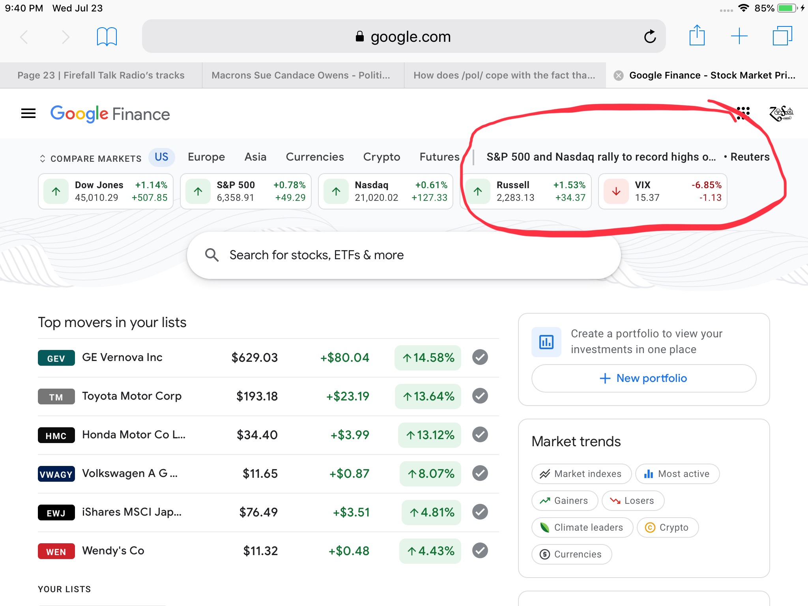
Task: Toggle the GE Vernova checkmark
Action: pos(480,357)
